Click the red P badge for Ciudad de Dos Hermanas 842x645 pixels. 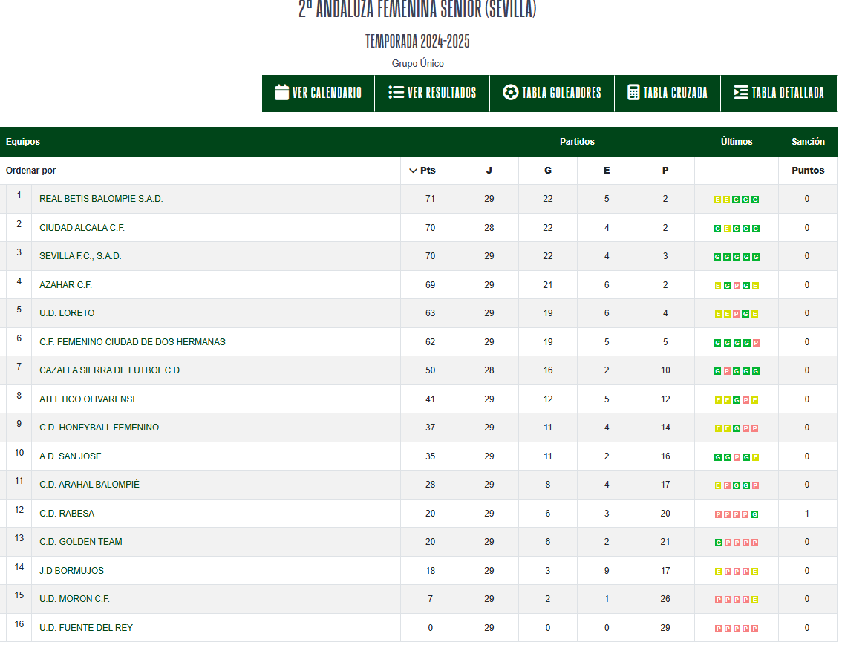click(756, 344)
